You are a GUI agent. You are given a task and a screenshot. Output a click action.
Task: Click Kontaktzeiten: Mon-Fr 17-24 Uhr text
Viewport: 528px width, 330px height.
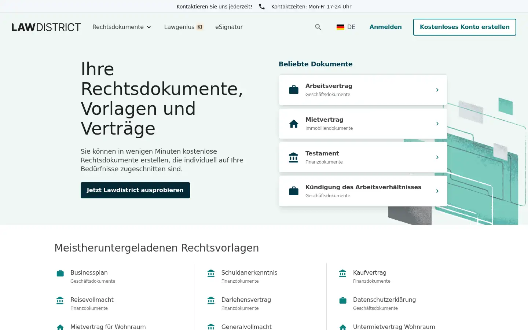311,7
